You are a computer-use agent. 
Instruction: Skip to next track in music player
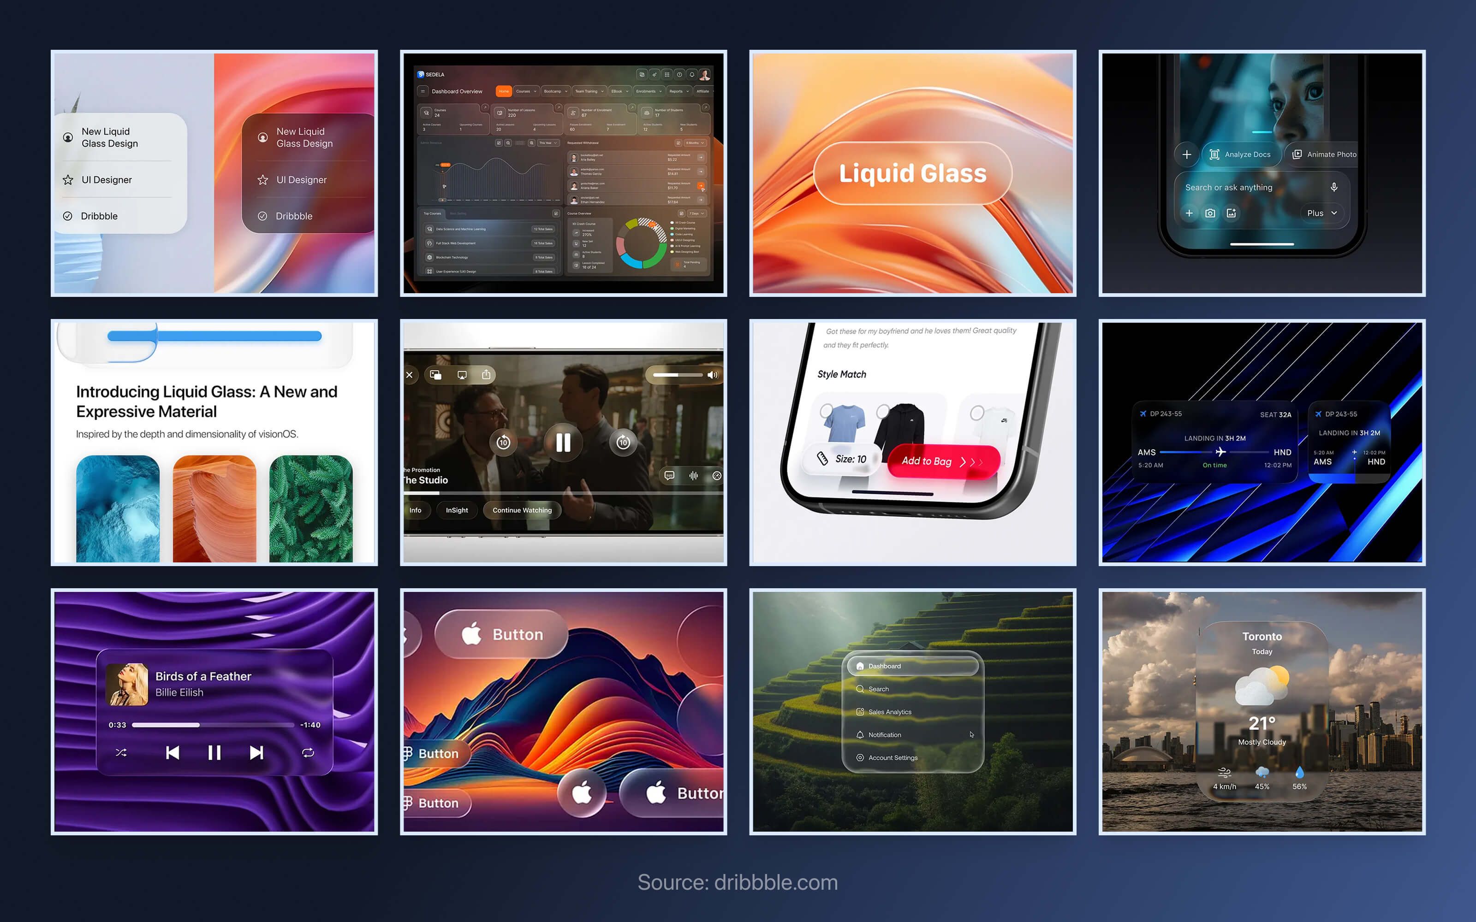257,752
